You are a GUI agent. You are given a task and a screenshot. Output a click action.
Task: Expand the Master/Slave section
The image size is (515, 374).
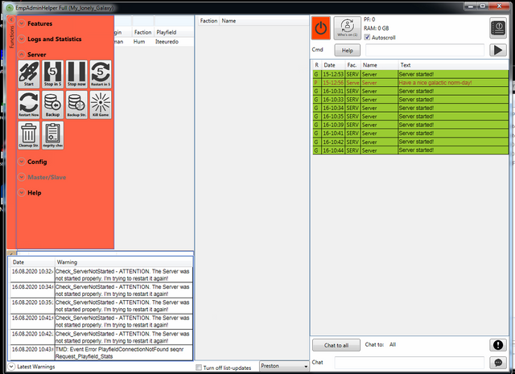click(22, 177)
